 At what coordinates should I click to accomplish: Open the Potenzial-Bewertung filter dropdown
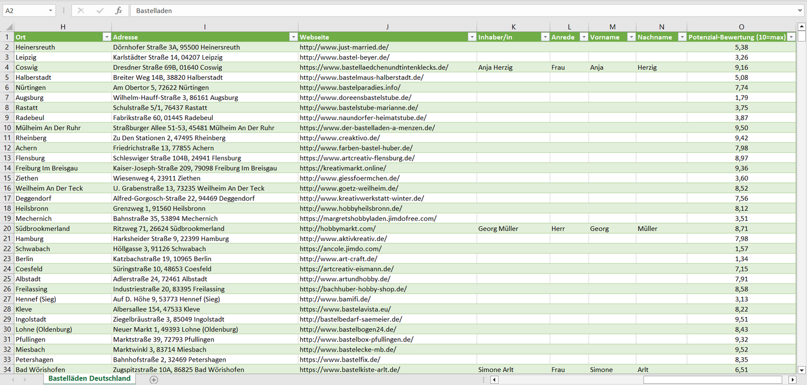791,37
